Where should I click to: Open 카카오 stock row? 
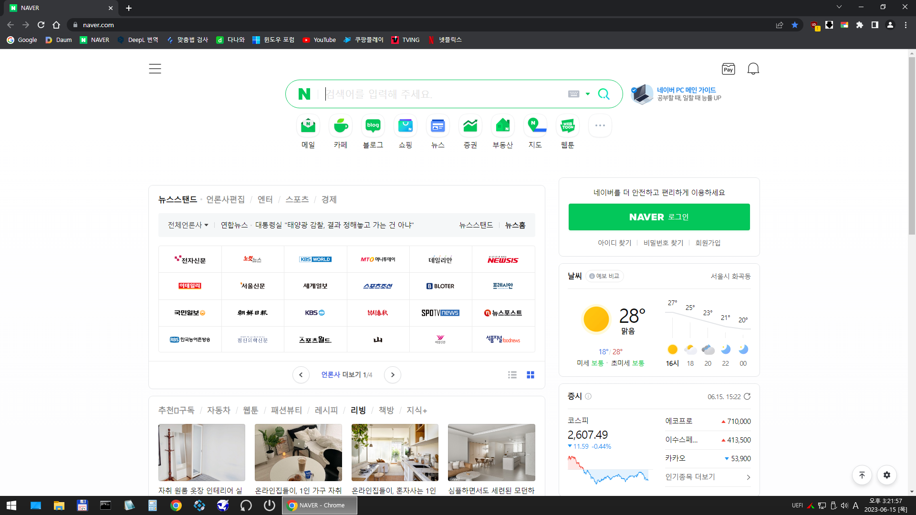point(708,458)
